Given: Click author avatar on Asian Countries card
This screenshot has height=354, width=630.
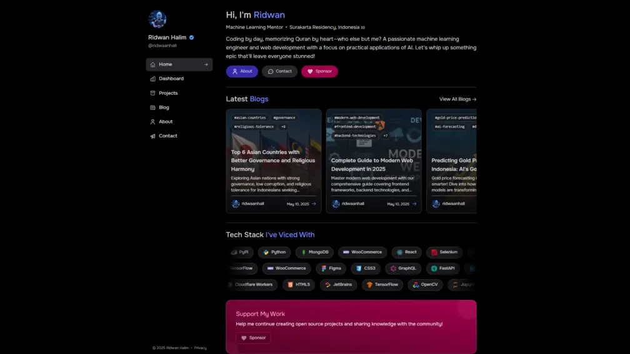Looking at the screenshot, I should pyautogui.click(x=236, y=204).
